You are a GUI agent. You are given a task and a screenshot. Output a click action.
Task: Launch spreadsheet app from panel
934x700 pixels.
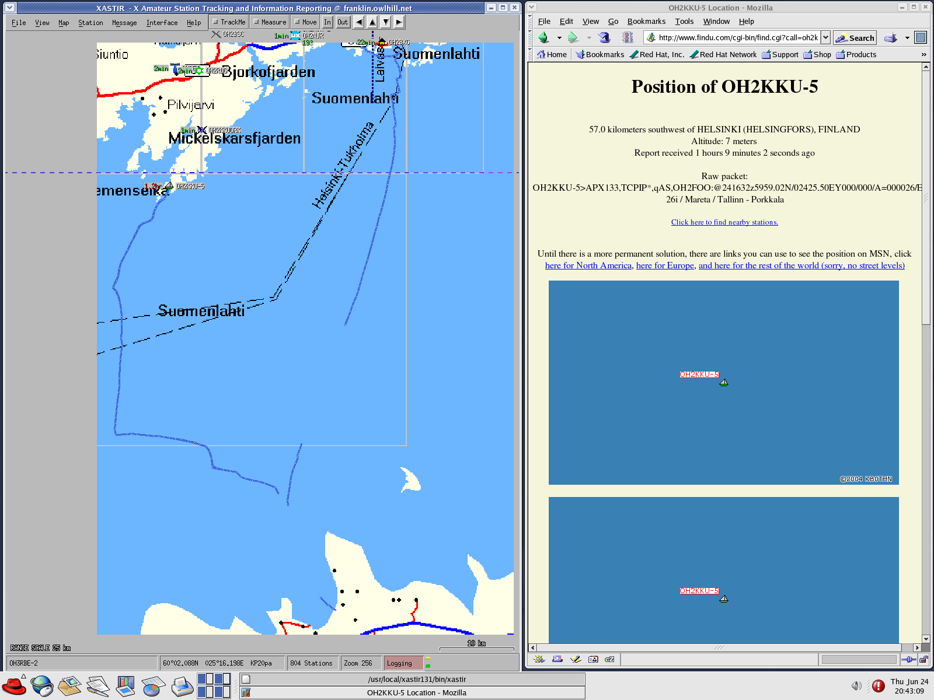pyautogui.click(x=154, y=685)
